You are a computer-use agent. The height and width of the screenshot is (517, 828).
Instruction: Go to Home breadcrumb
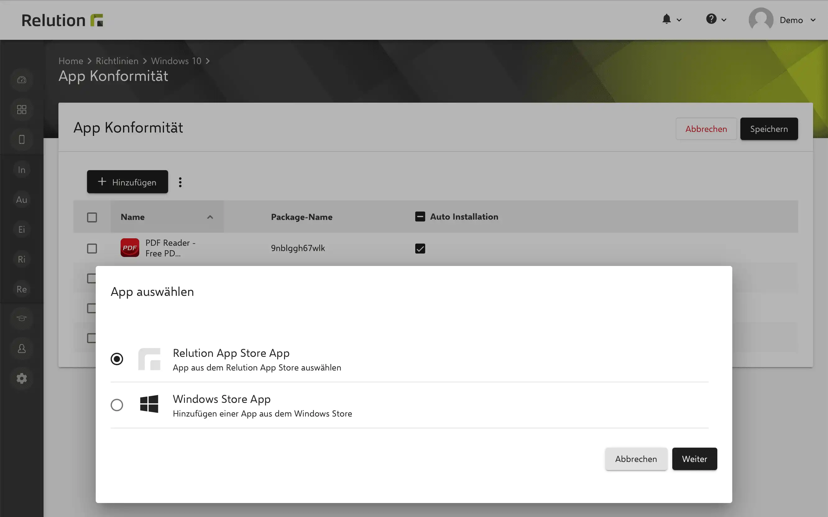tap(71, 61)
